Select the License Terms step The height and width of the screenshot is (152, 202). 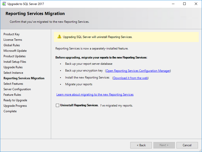[x=13, y=40]
